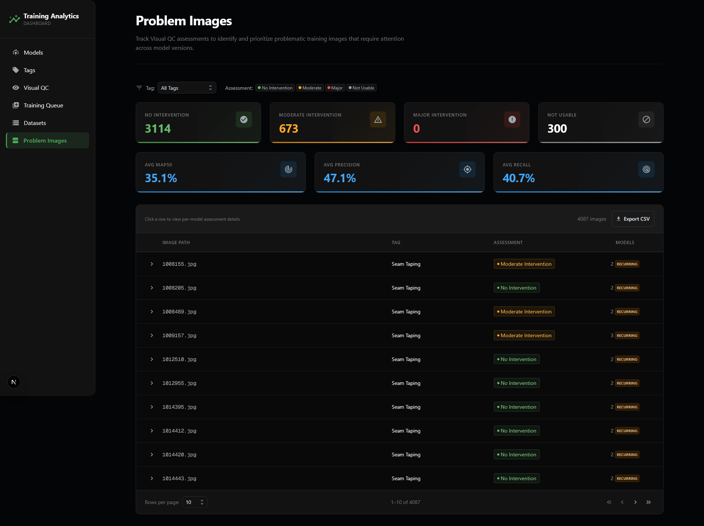The width and height of the screenshot is (704, 526).
Task: Click Moderate Intervention badge for 1008155.jpg
Action: tap(524, 264)
